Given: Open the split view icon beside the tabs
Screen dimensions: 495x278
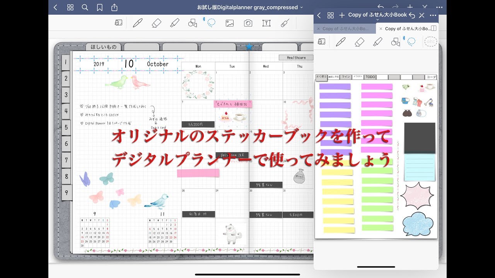Looking at the screenshot, I should pyautogui.click(x=434, y=29).
